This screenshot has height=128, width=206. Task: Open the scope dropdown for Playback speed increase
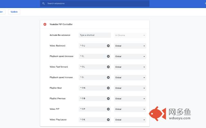tap(130, 77)
